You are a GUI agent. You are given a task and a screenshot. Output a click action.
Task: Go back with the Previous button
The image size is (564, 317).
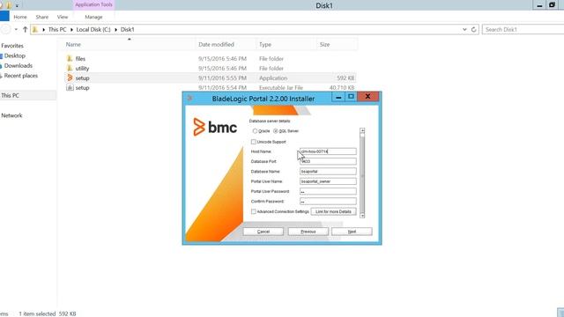(x=308, y=232)
